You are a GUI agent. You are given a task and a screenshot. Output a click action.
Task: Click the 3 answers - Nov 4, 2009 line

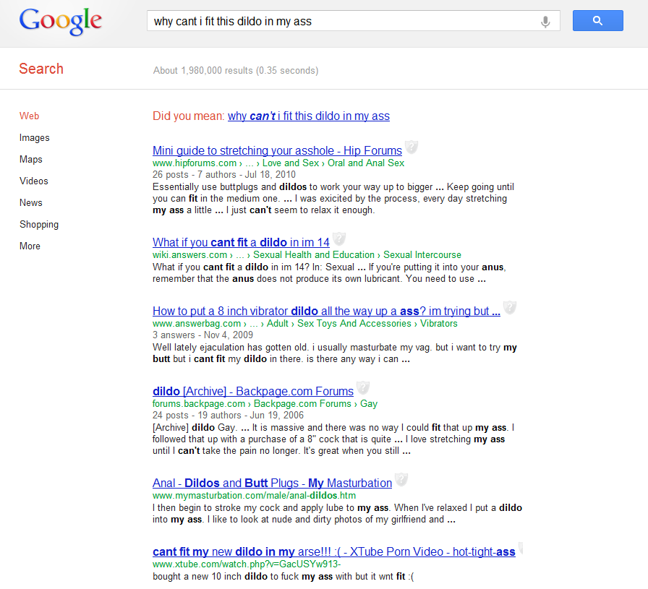202,335
